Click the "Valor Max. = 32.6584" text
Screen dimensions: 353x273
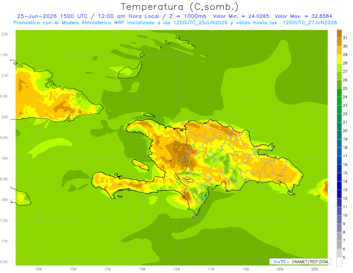[303, 16]
